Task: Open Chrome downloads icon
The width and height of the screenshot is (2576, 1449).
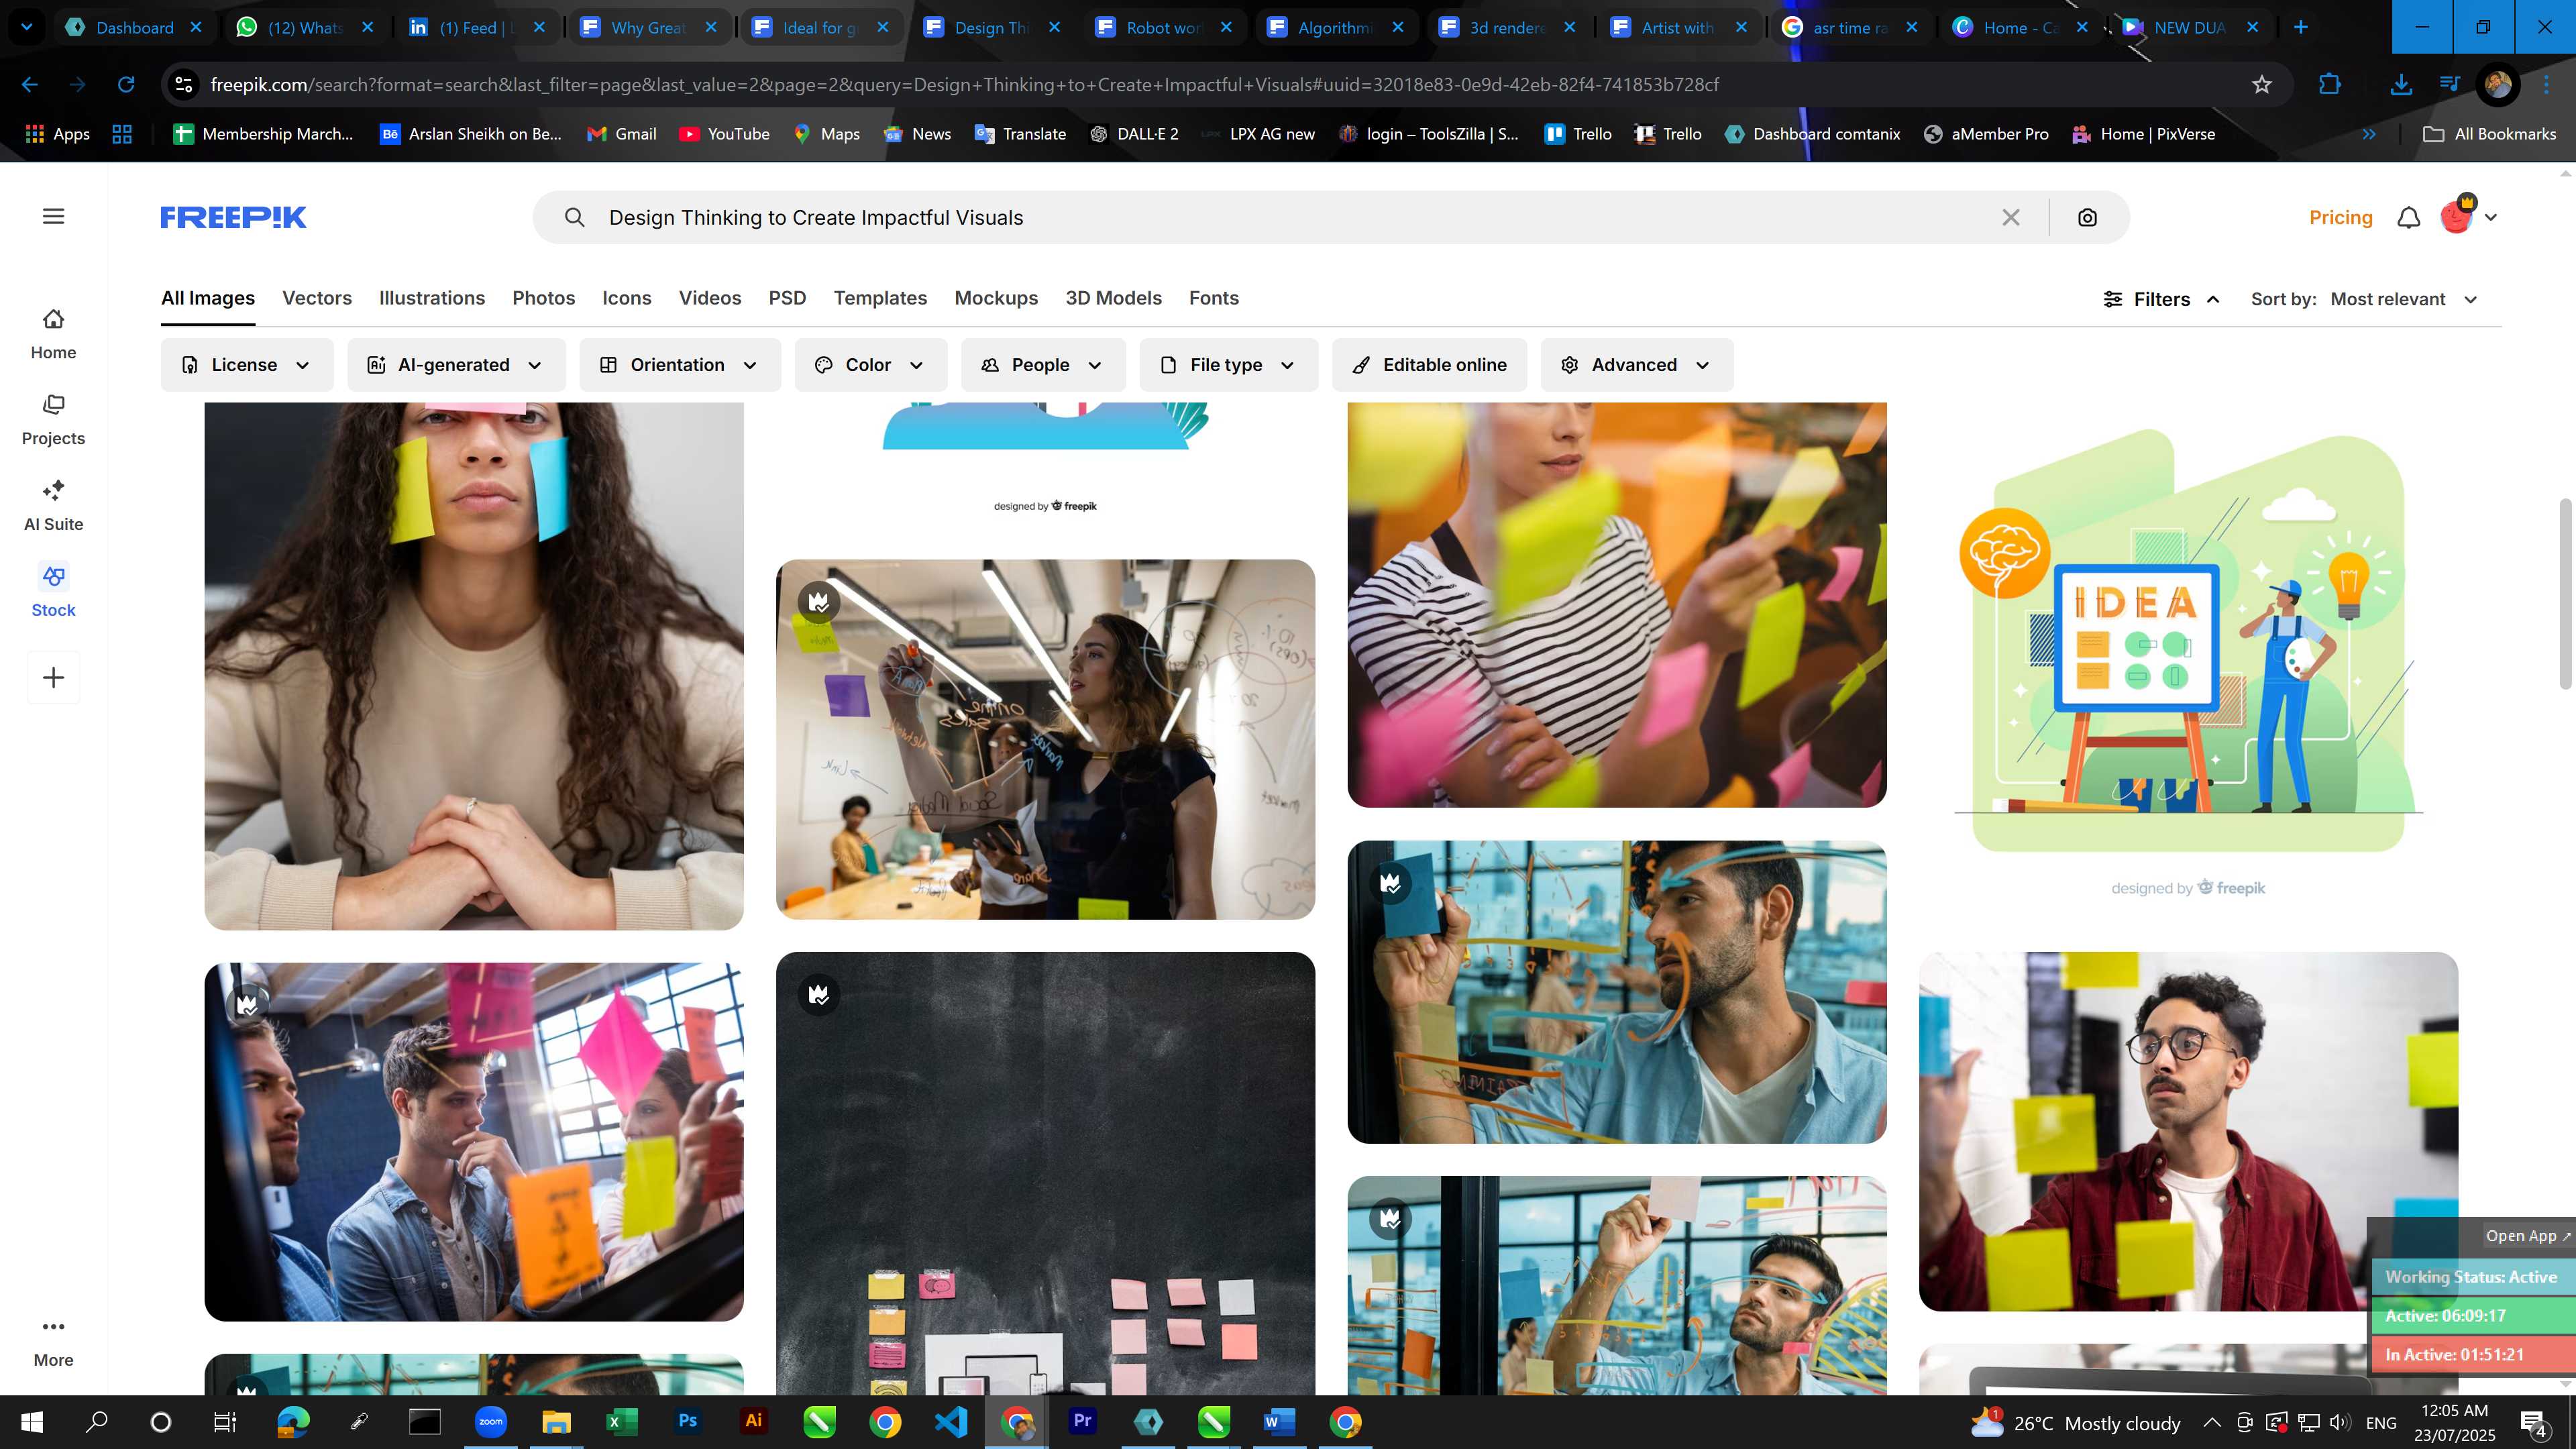Action: pos(2401,85)
